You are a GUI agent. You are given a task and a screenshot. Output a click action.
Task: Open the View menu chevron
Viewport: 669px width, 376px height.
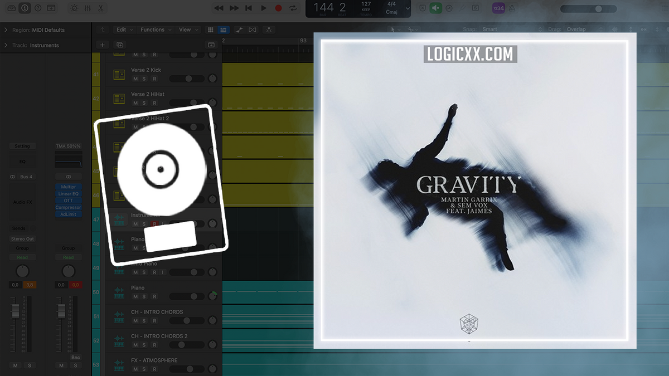click(x=196, y=30)
